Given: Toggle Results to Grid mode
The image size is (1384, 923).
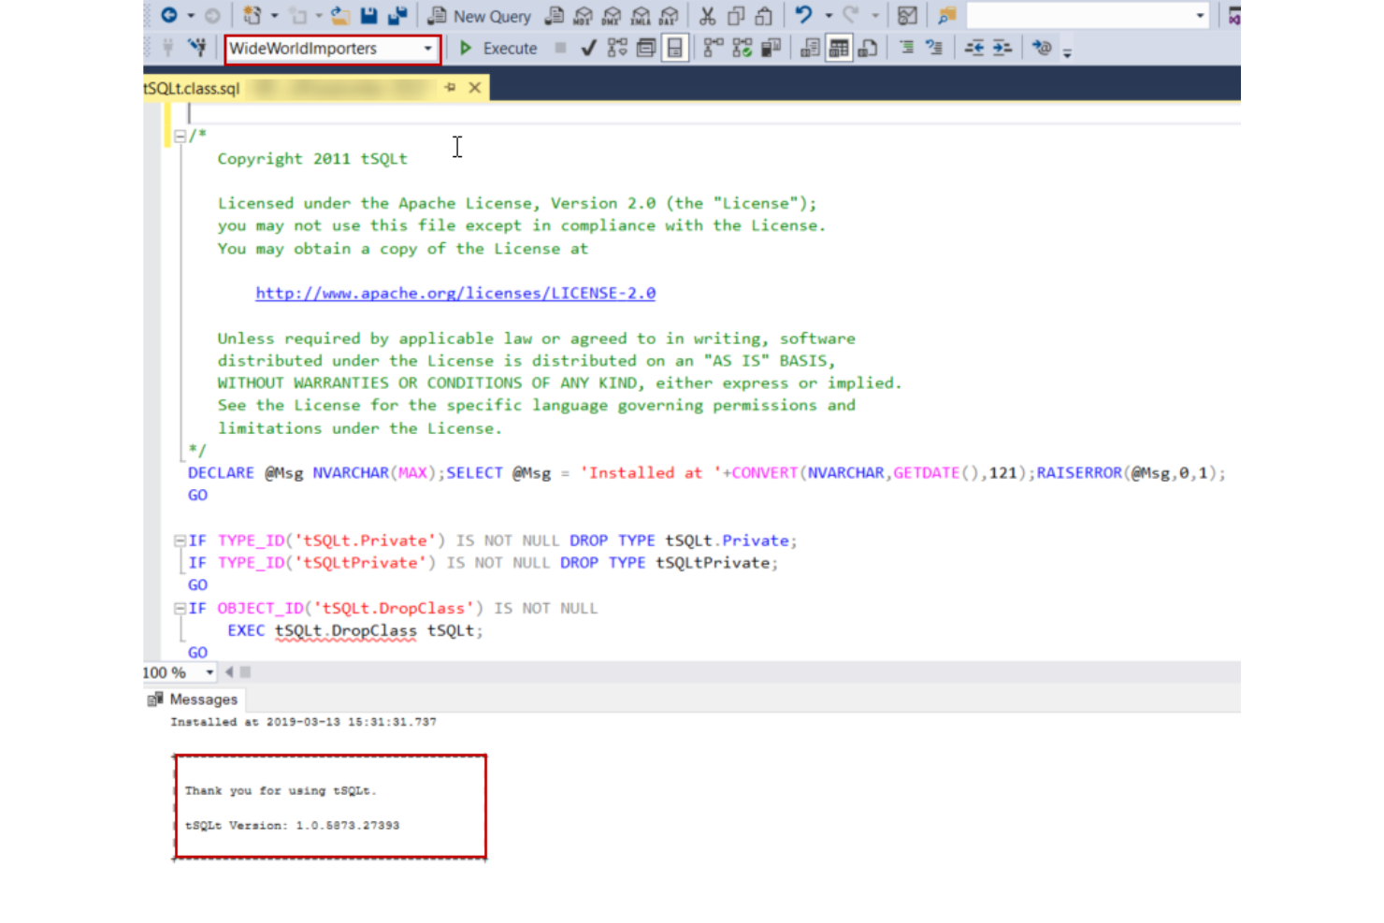Looking at the screenshot, I should pyautogui.click(x=839, y=49).
